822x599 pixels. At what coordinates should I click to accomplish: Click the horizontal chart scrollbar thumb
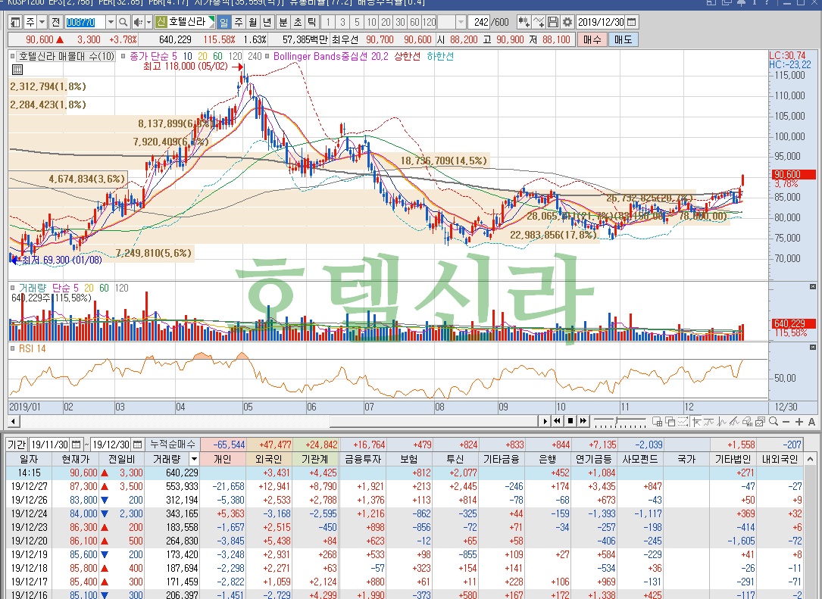point(433,421)
